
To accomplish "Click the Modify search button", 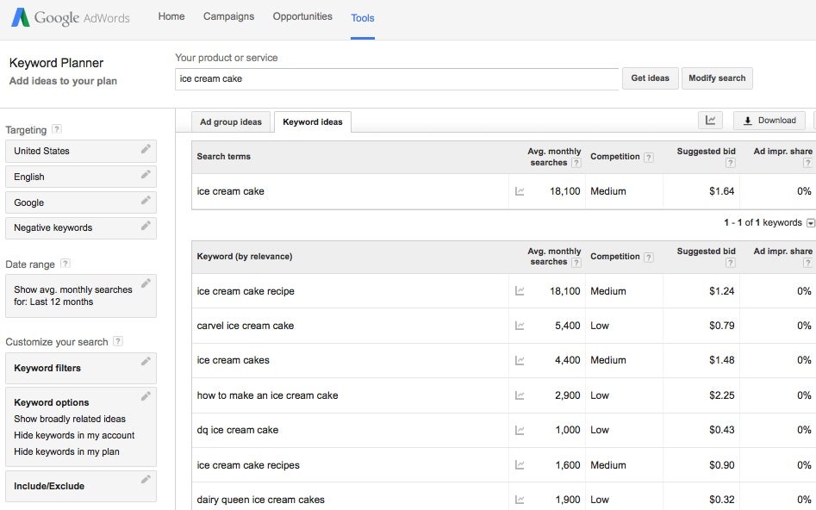I will pyautogui.click(x=717, y=78).
